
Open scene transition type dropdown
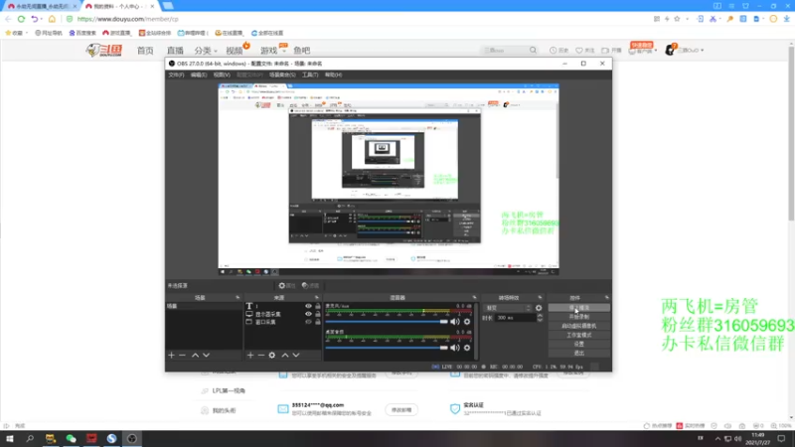(x=508, y=308)
